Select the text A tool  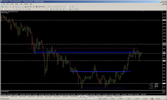coord(14,9)
